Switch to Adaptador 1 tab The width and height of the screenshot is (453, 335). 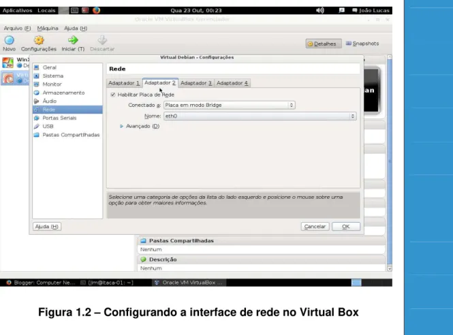coord(124,83)
